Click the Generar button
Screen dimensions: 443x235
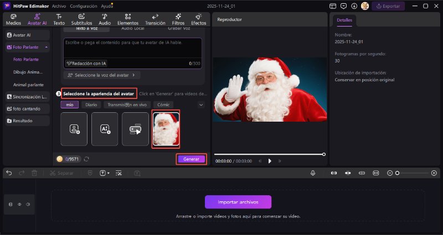coord(191,159)
